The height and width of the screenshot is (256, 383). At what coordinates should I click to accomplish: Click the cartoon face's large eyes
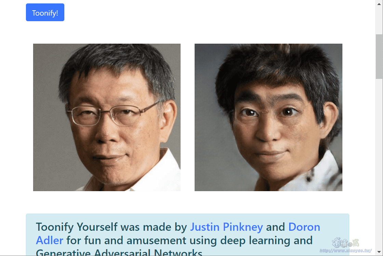[269, 112]
